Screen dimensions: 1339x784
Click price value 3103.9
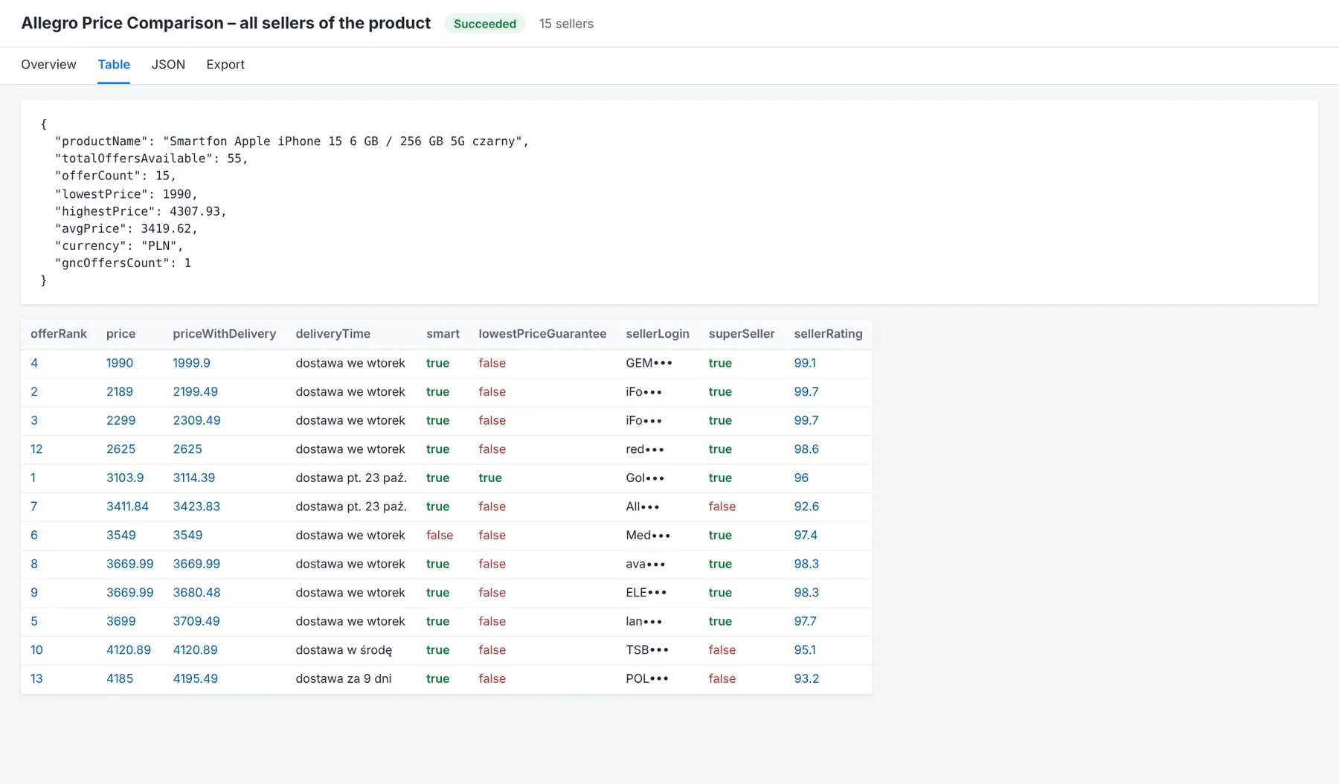(125, 478)
